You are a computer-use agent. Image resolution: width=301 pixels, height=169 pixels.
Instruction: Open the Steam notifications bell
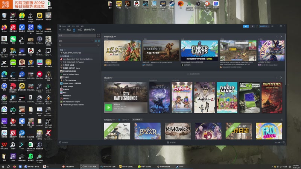point(252,26)
